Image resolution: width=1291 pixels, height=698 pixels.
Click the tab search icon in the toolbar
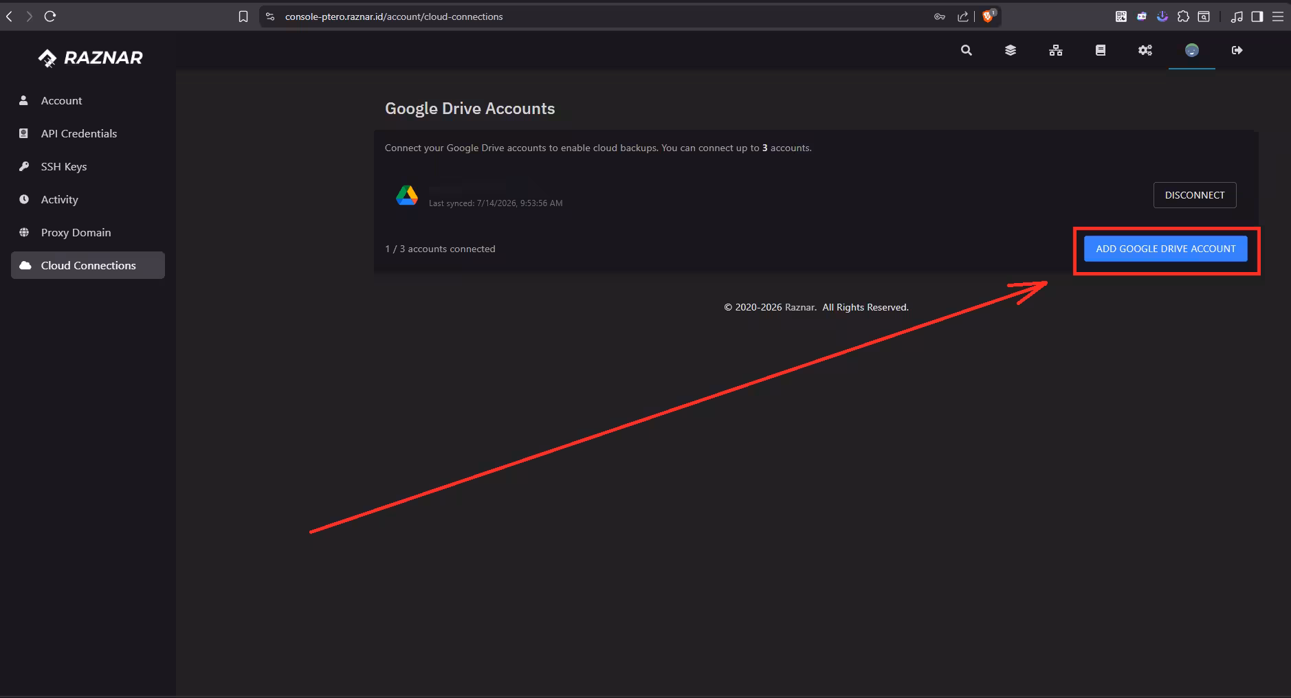tap(1204, 16)
